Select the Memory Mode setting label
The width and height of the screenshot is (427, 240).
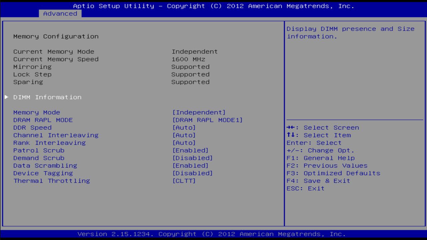click(37, 112)
